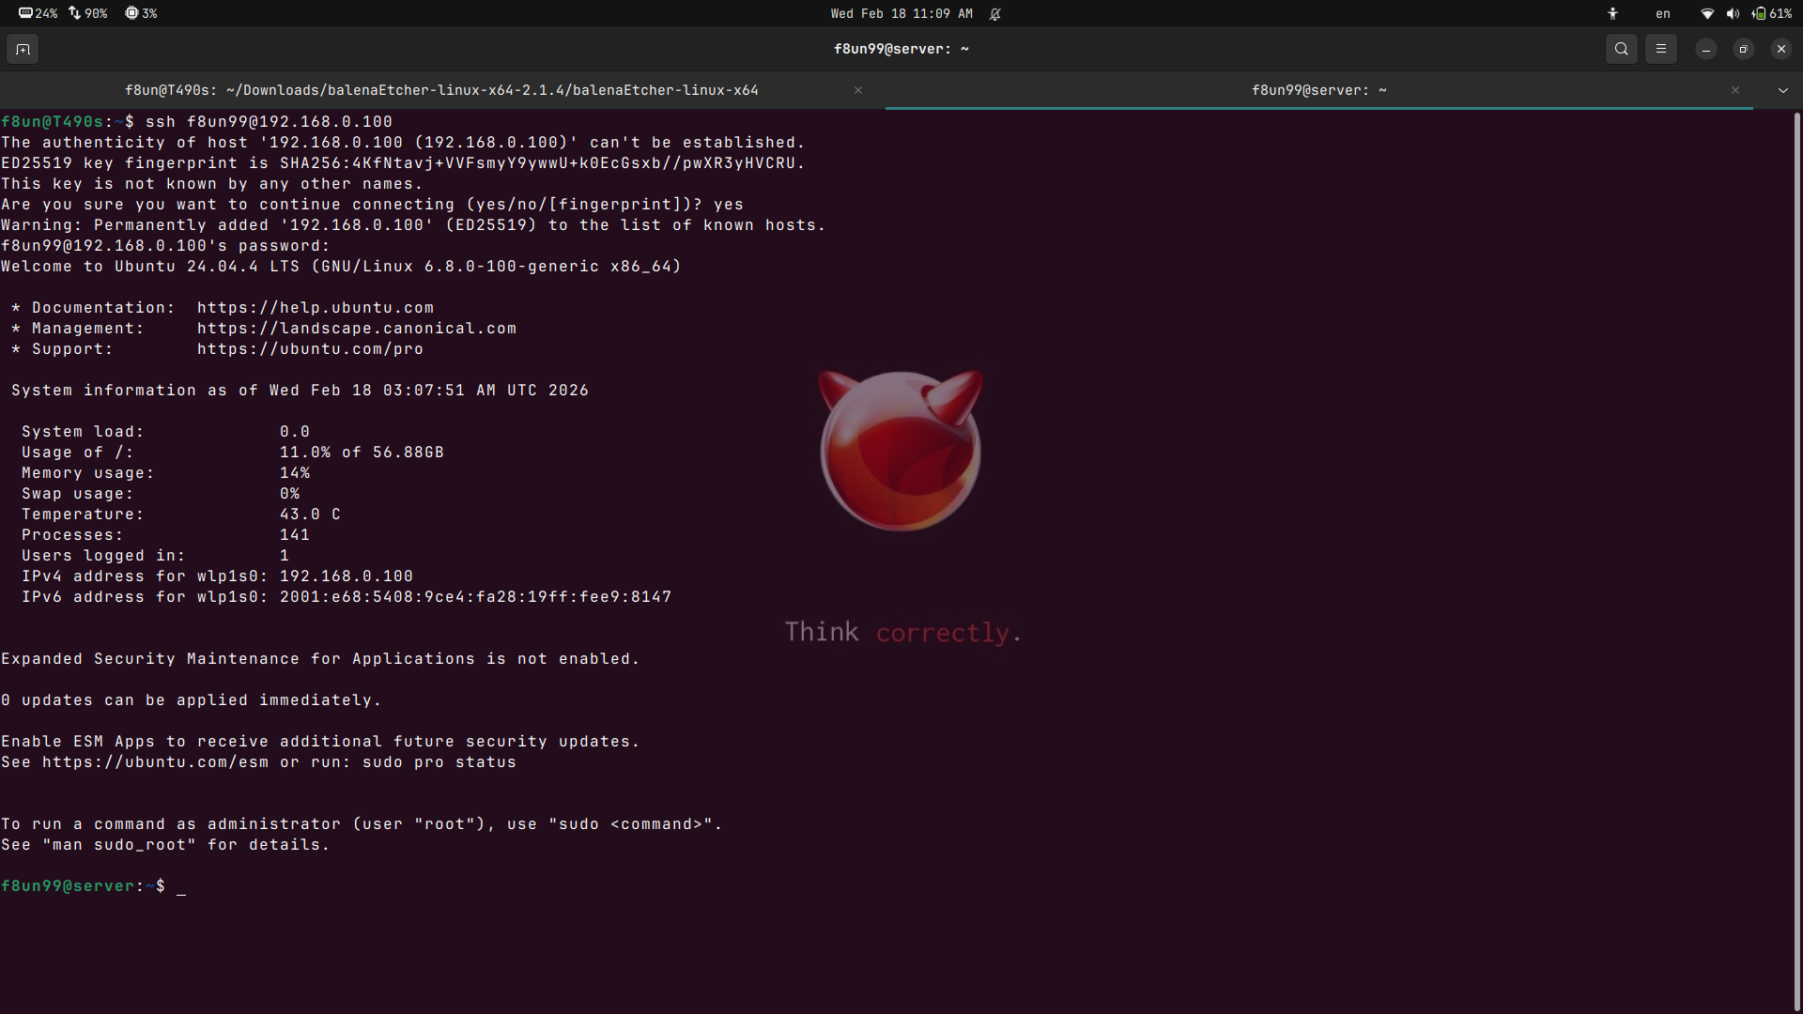This screenshot has width=1803, height=1014.
Task: Click the 'en' keyboard layout indicator
Action: [1662, 13]
